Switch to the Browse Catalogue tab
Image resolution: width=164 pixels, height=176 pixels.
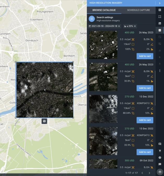(104, 10)
